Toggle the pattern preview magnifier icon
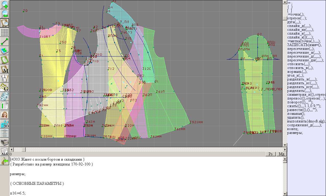Screen dimensions: 326x196 point(5,23)
